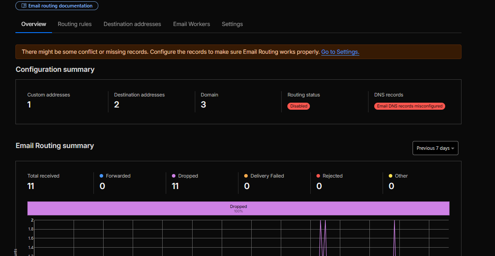Click the Custom addresses count label

48,95
